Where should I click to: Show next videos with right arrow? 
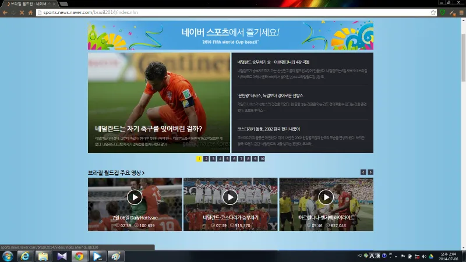pyautogui.click(x=370, y=172)
